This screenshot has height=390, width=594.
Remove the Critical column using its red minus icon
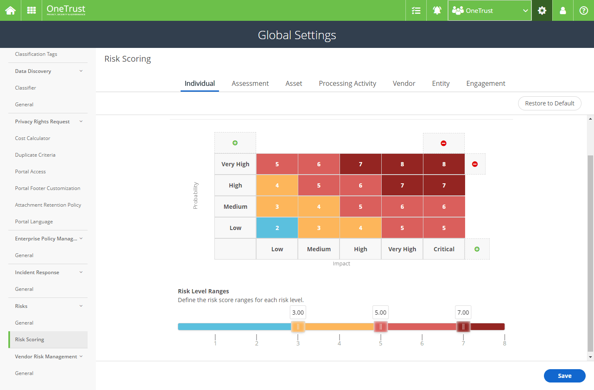coord(443,142)
